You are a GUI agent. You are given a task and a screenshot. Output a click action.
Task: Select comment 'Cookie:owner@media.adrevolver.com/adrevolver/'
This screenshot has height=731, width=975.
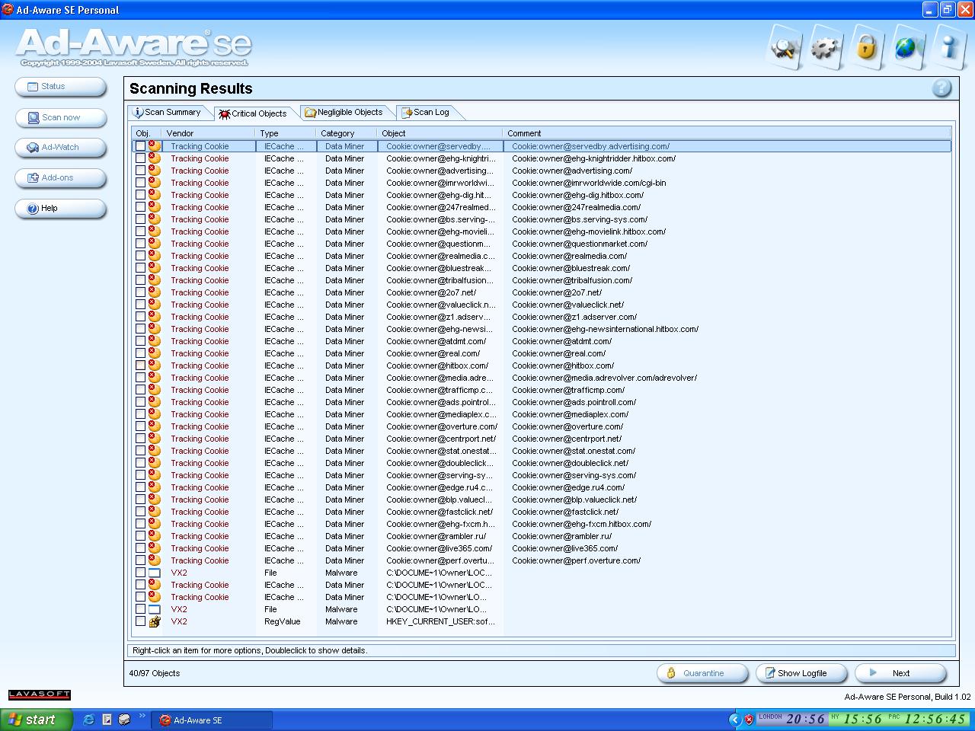click(604, 378)
